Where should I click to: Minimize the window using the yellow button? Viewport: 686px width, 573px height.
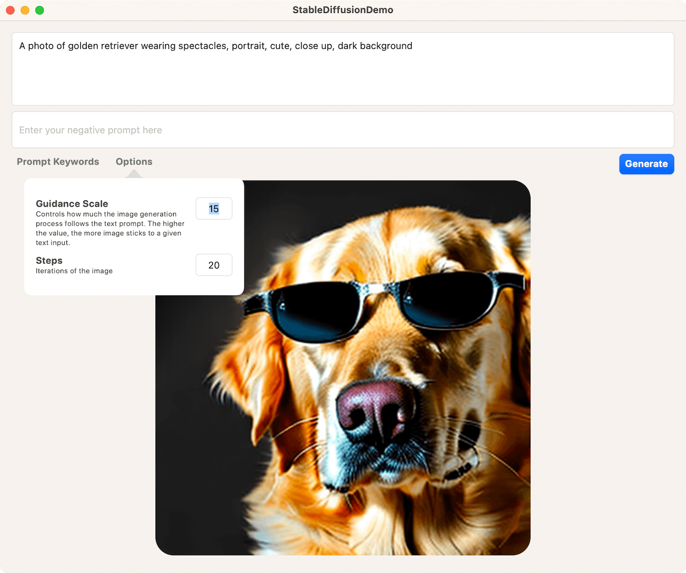point(25,10)
